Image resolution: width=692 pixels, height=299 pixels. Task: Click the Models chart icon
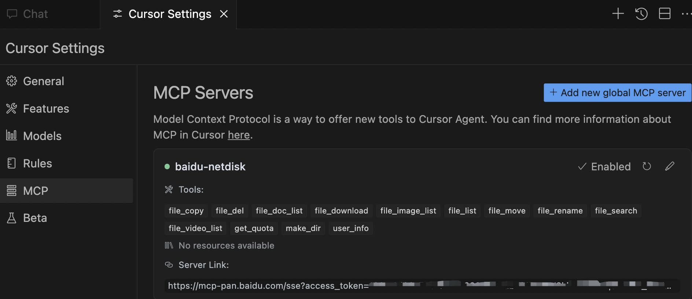tap(12, 135)
